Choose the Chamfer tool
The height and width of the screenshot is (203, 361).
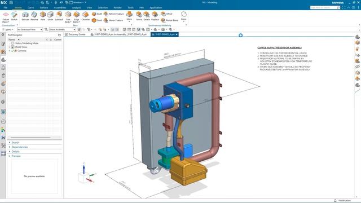point(85,16)
